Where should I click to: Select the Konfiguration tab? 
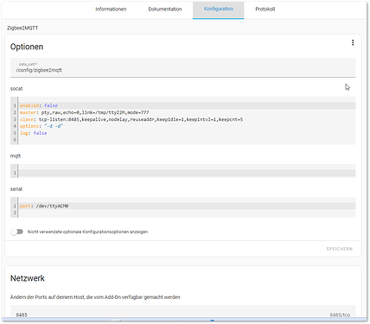[219, 10]
